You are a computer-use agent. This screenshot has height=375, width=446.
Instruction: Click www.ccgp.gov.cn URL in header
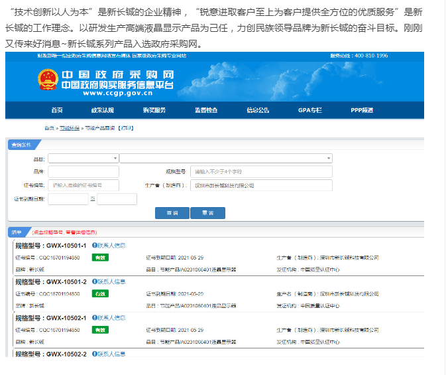pyautogui.click(x=117, y=93)
